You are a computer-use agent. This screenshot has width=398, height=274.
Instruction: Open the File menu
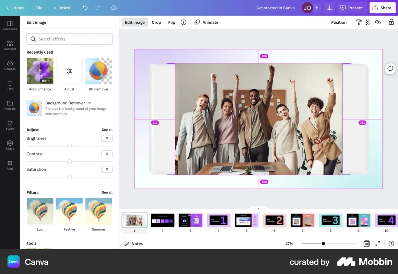[39, 8]
